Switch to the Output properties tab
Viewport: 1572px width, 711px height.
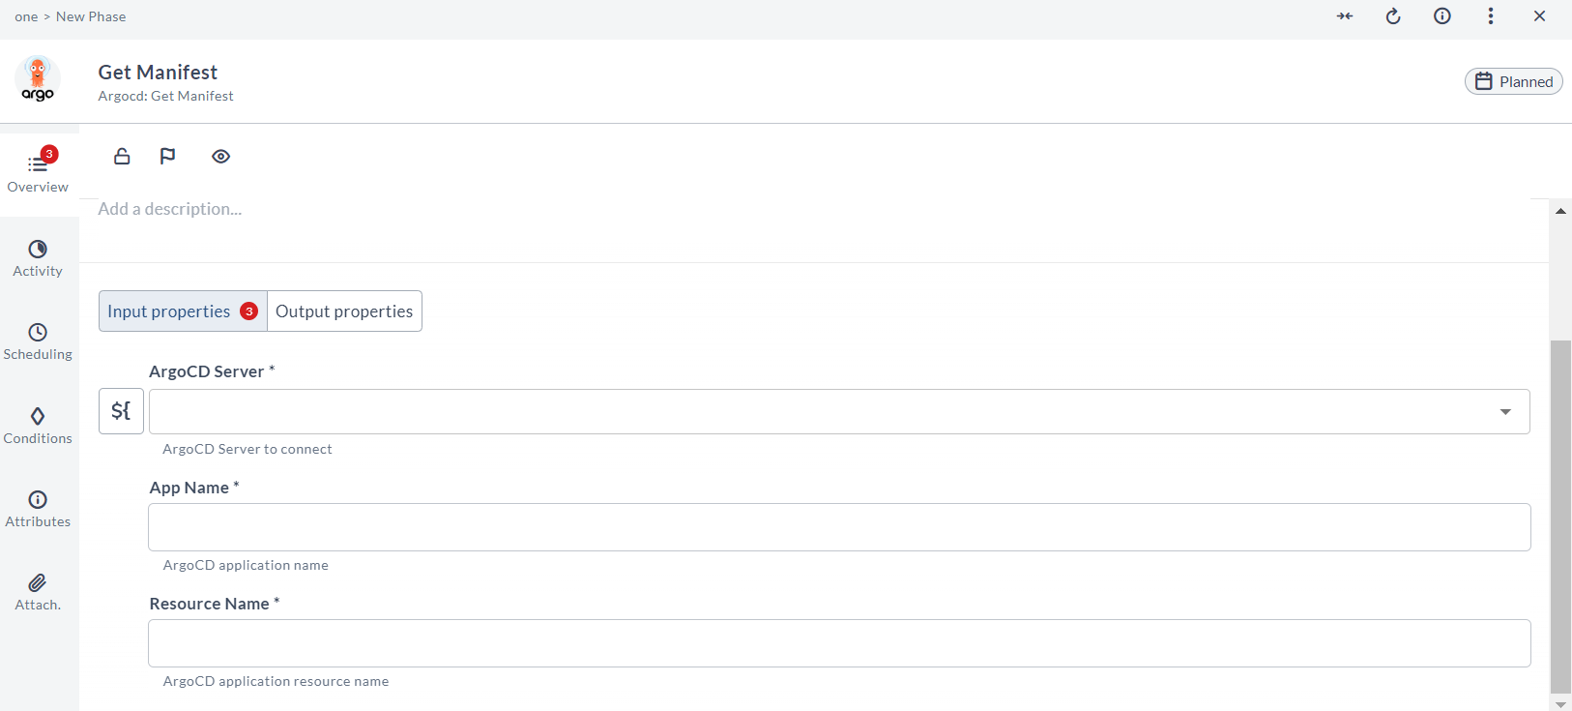(344, 311)
